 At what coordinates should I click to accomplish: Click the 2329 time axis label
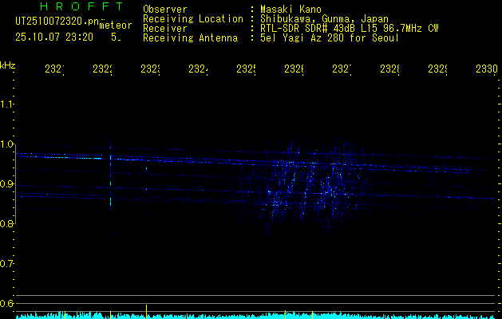[x=437, y=69]
